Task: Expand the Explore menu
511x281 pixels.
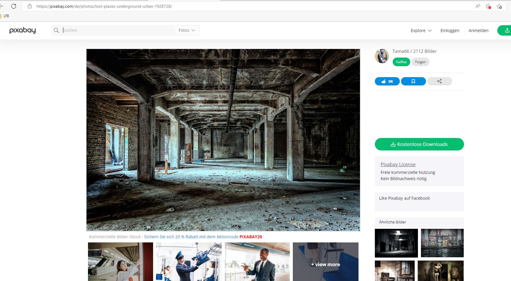Action: tap(421, 31)
